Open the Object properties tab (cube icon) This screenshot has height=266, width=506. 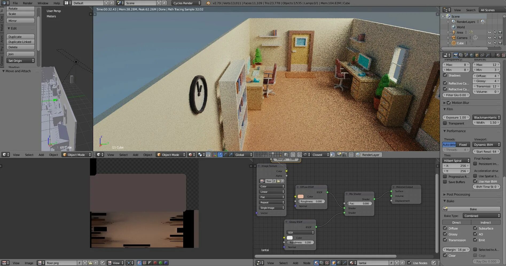pos(477,55)
